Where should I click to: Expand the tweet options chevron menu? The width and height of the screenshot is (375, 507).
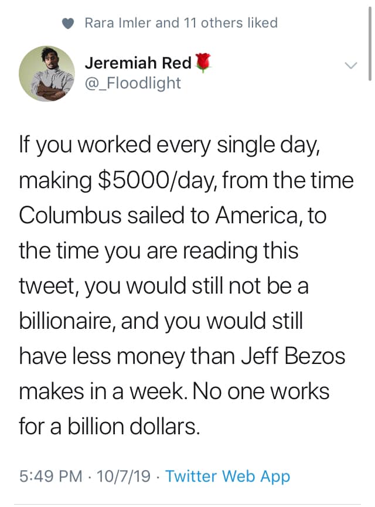coord(351,65)
